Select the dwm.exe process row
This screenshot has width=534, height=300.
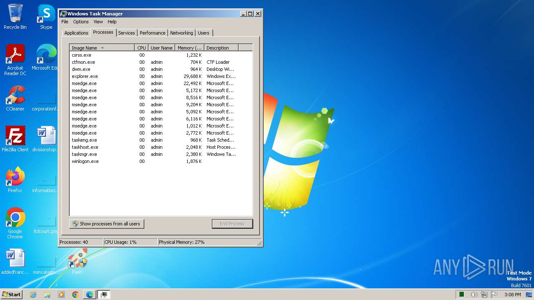tap(161, 69)
